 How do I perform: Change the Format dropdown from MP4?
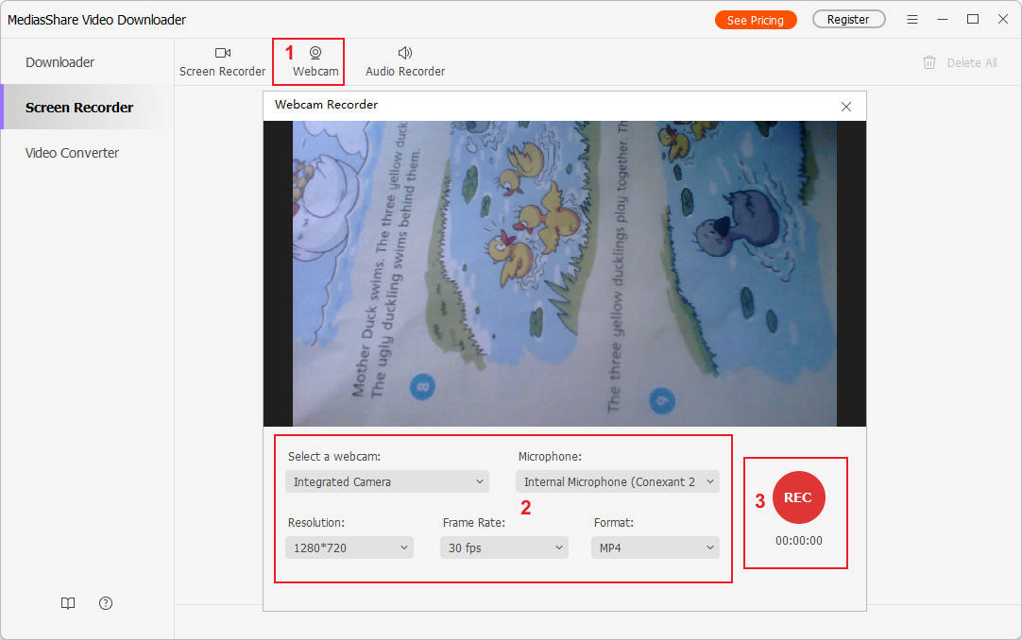point(656,547)
